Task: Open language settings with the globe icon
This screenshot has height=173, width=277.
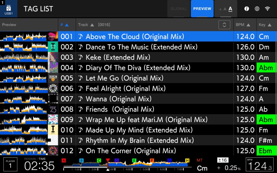Action: (256, 8)
